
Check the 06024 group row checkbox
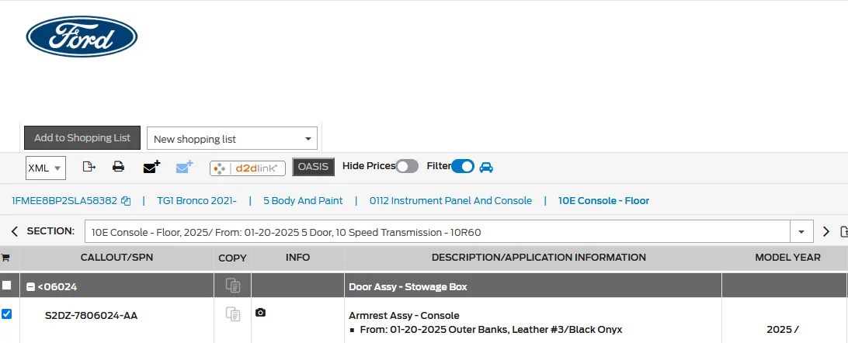click(6, 285)
